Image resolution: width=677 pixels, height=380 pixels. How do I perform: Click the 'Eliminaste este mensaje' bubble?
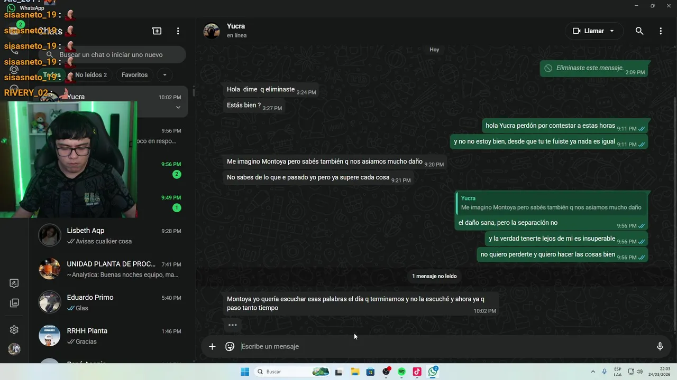(594, 69)
